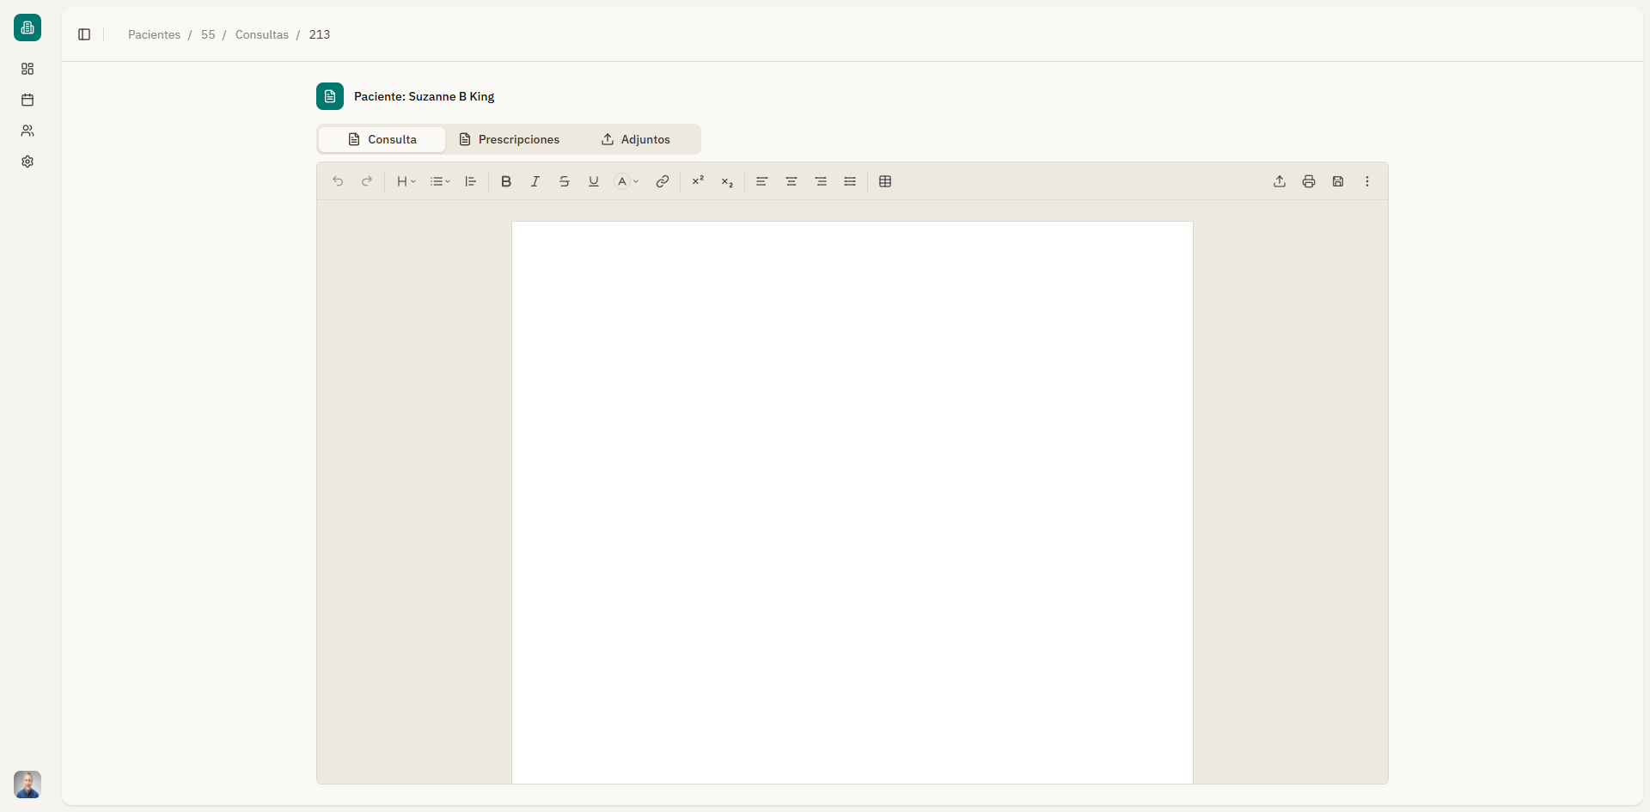
Task: Switch to the Prescripciones tab
Action: 510,139
